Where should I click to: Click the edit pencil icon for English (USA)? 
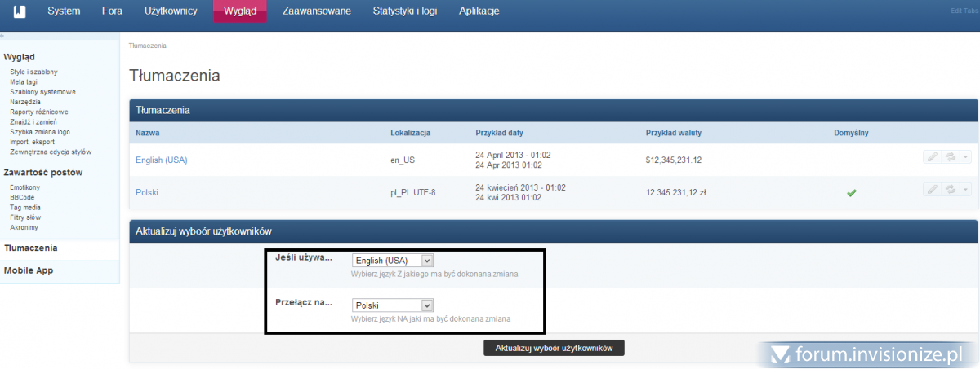tap(932, 157)
